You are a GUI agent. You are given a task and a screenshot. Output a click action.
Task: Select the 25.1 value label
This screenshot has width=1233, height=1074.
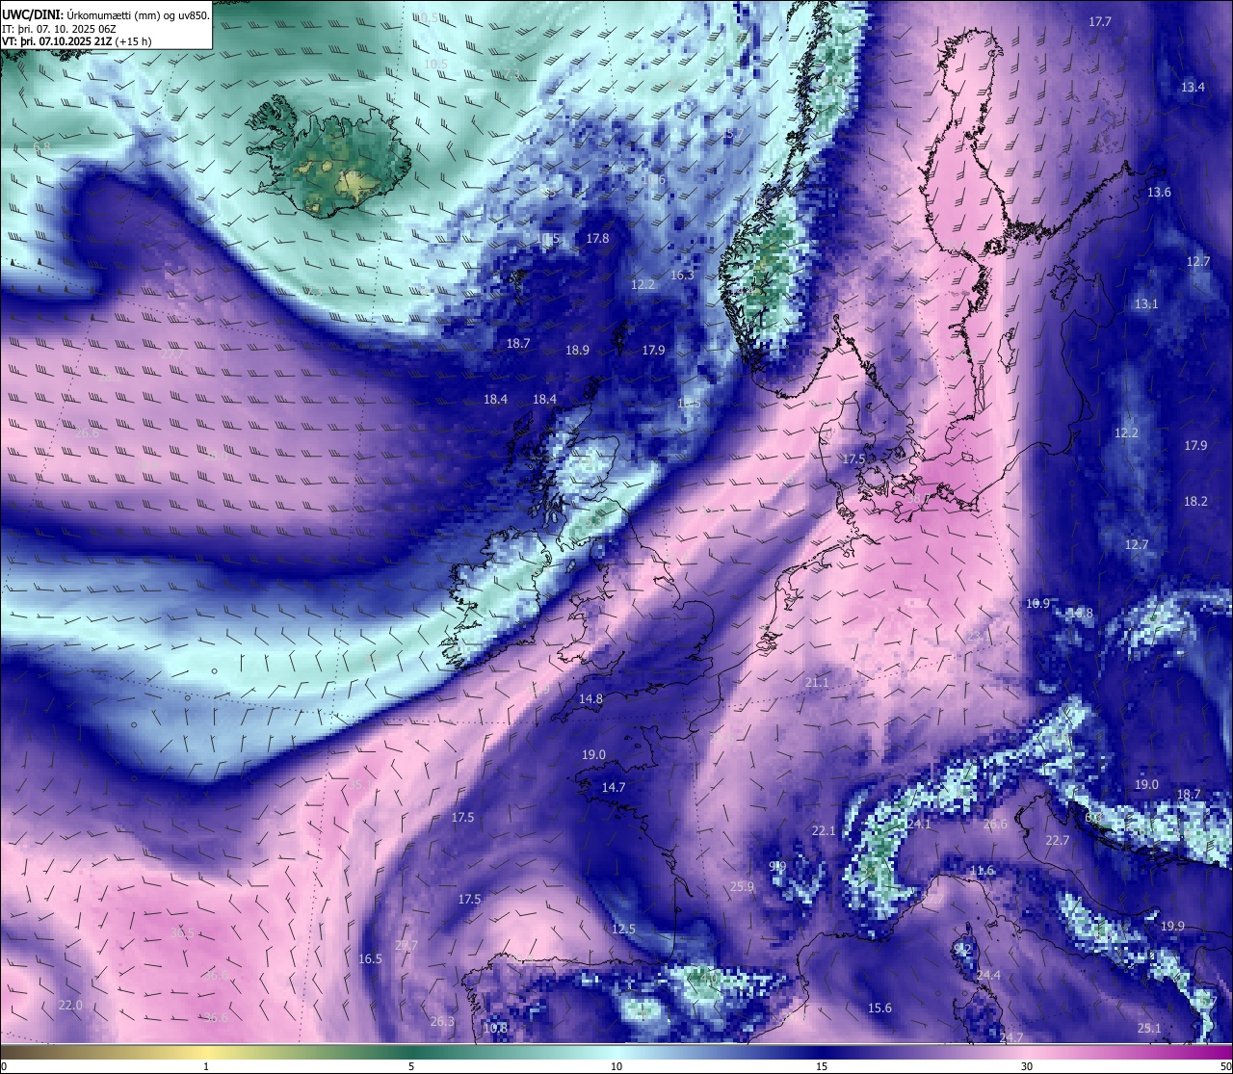[x=1149, y=1028]
